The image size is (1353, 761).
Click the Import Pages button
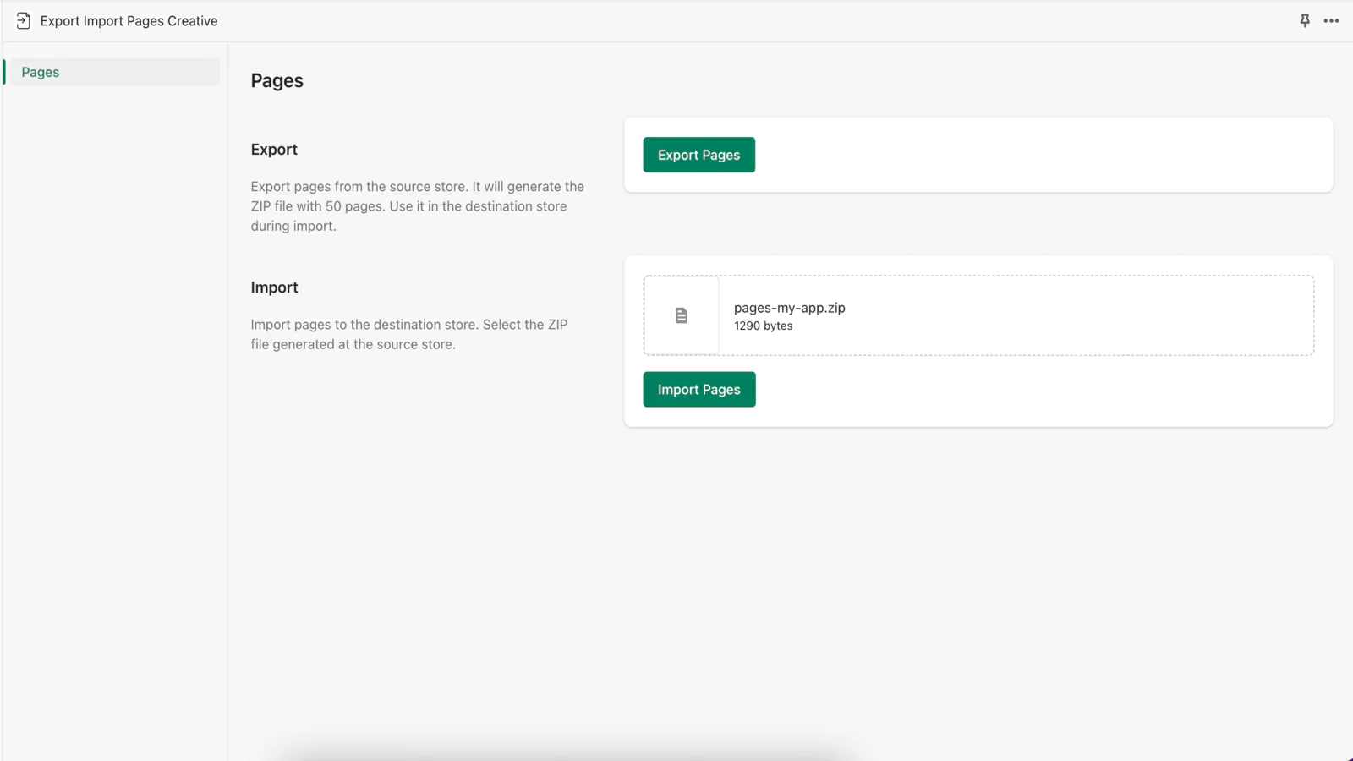[x=699, y=390]
